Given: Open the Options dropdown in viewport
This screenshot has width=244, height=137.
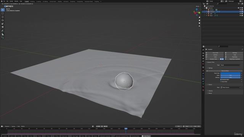Looking at the screenshot, I should (x=198, y=6).
